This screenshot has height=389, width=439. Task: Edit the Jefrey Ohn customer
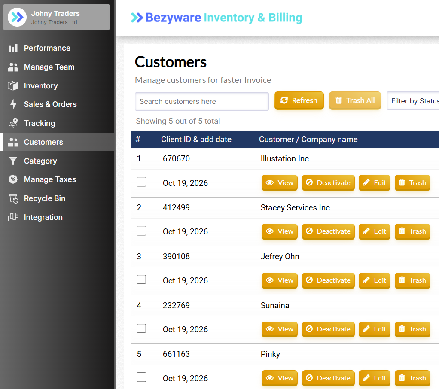click(375, 280)
